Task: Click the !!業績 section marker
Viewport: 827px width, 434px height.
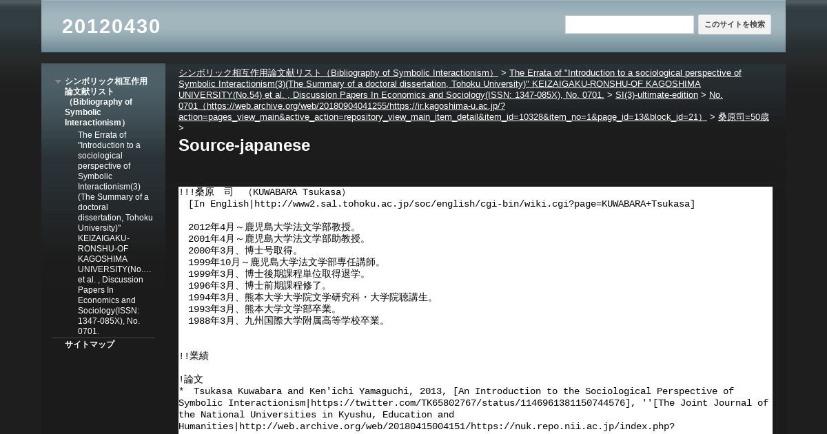Action: tap(194, 356)
